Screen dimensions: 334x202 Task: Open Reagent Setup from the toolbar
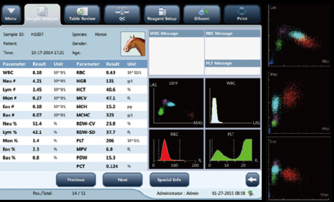pos(162,14)
